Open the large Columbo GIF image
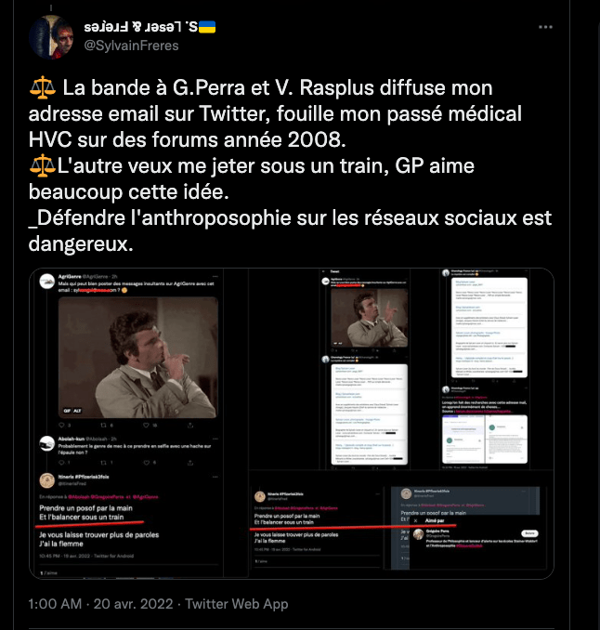The width and height of the screenshot is (600, 630). [x=138, y=358]
